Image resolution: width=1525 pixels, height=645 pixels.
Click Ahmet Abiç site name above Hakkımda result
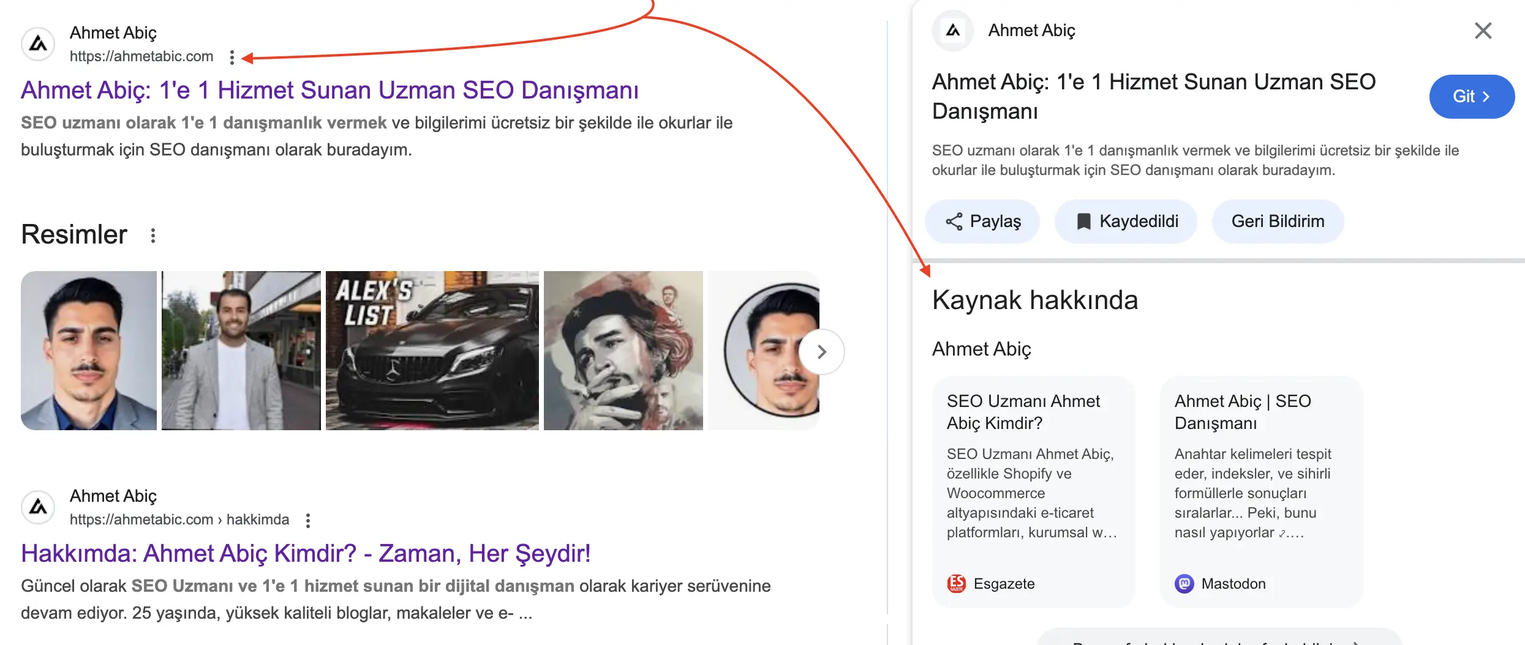pyautogui.click(x=113, y=496)
